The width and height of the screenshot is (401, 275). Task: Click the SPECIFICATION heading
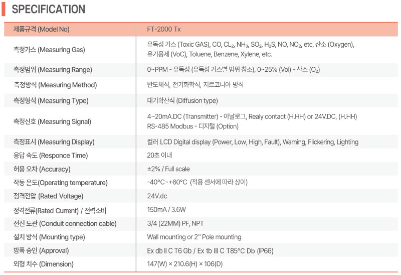(48, 10)
